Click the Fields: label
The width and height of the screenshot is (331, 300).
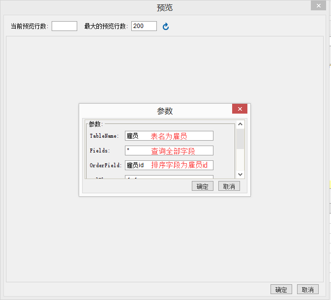[100, 150]
